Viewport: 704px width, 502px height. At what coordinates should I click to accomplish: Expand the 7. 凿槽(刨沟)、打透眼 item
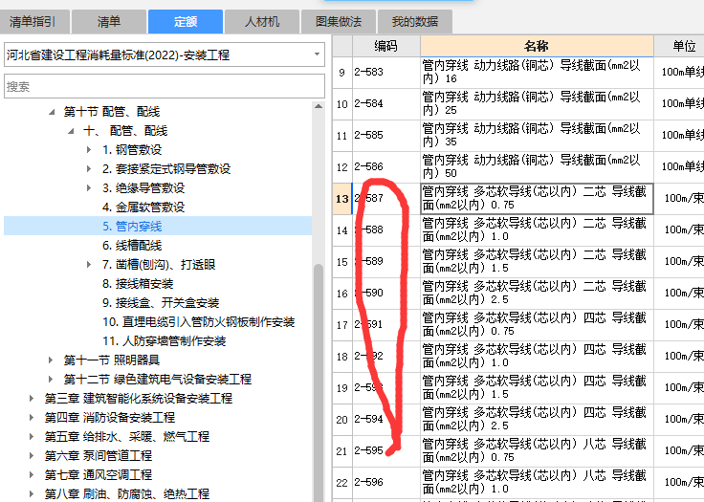(x=89, y=265)
